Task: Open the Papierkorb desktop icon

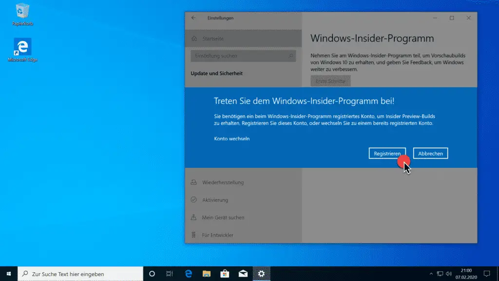Action: click(22, 14)
